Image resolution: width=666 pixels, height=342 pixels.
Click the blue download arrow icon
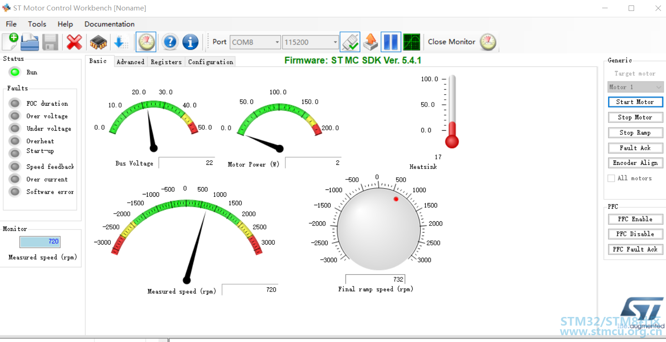click(x=120, y=42)
